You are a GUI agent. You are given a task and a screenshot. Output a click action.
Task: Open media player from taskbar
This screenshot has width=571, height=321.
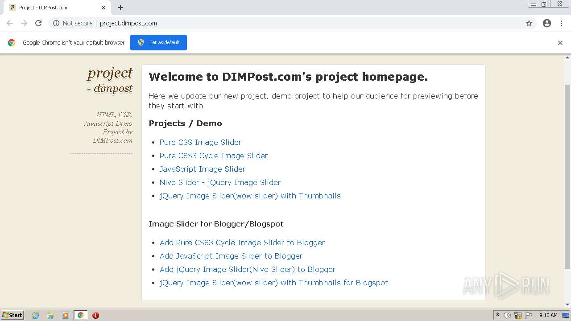point(66,315)
